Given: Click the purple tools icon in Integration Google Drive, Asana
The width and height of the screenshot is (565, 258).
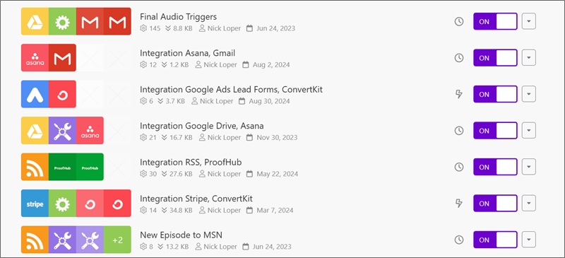Looking at the screenshot, I should [62, 130].
